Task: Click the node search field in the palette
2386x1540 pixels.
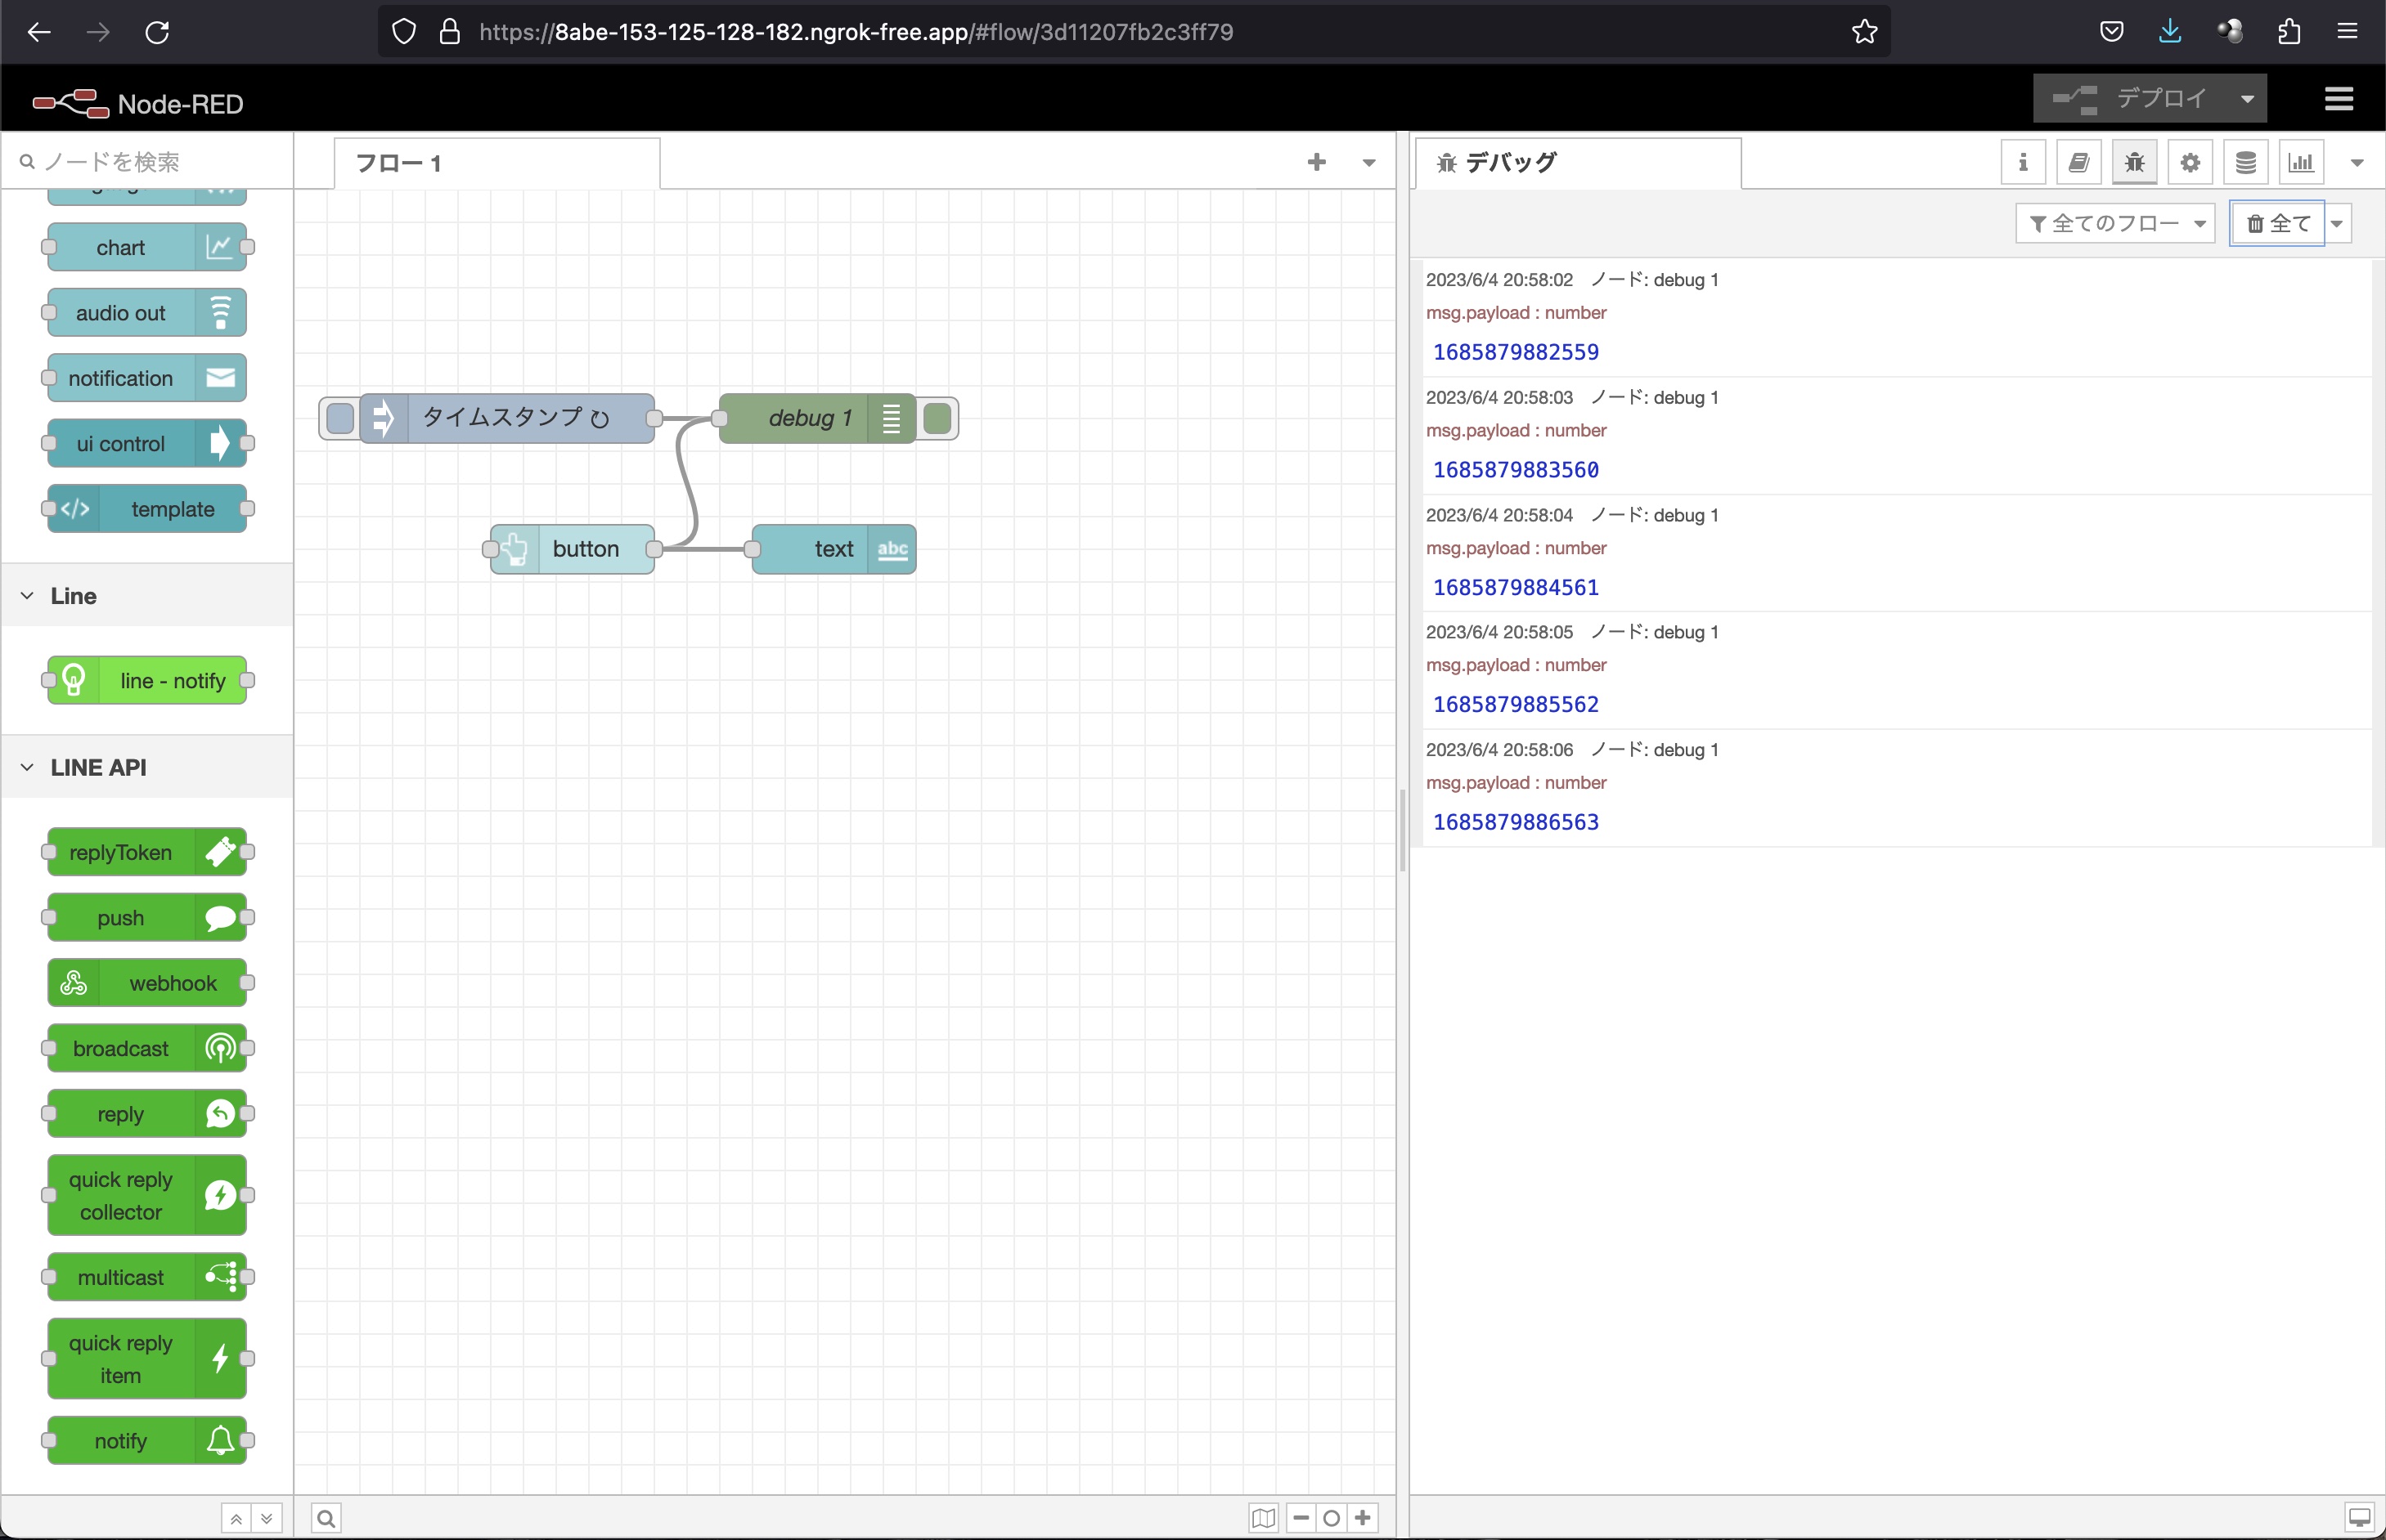Action: click(145, 161)
